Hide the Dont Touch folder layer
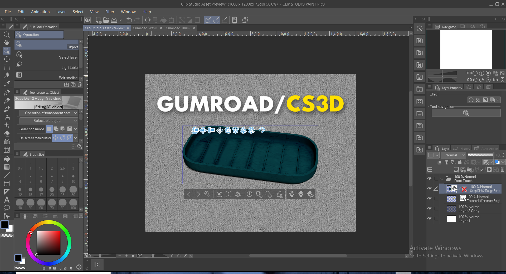506x274 pixels. pyautogui.click(x=430, y=179)
